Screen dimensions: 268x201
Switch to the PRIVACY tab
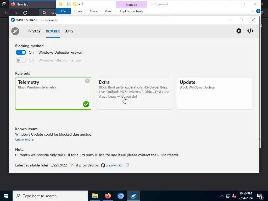coord(34,31)
